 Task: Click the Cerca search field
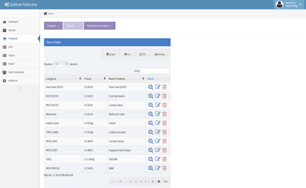pyautogui.click(x=155, y=71)
